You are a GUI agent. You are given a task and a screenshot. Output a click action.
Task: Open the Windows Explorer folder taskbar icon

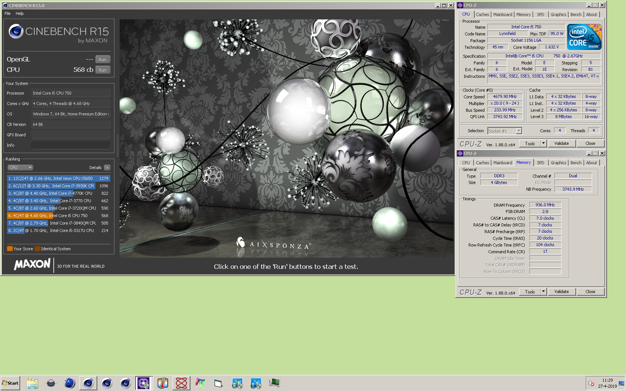click(x=32, y=383)
